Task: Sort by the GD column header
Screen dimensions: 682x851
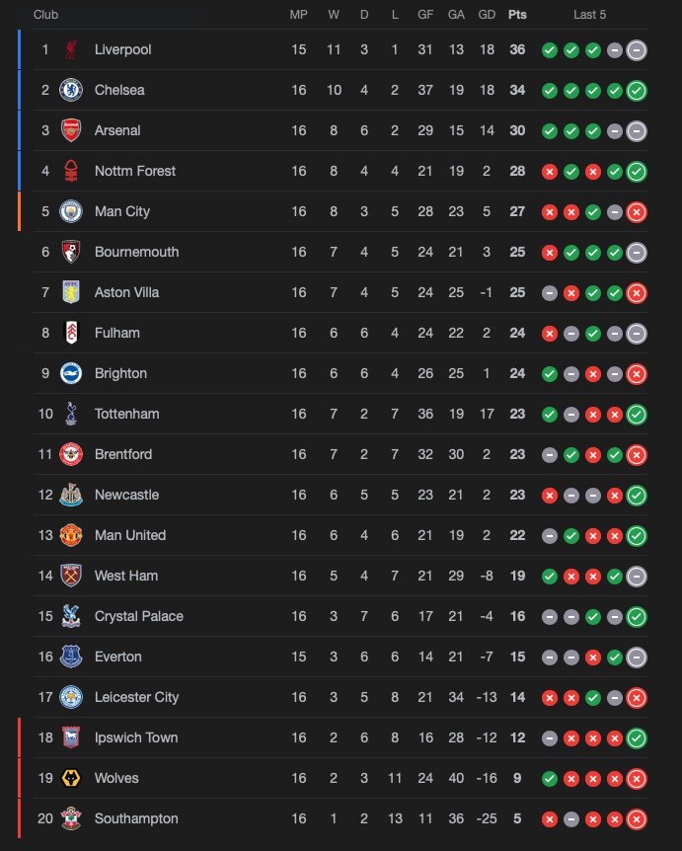Action: [x=486, y=15]
